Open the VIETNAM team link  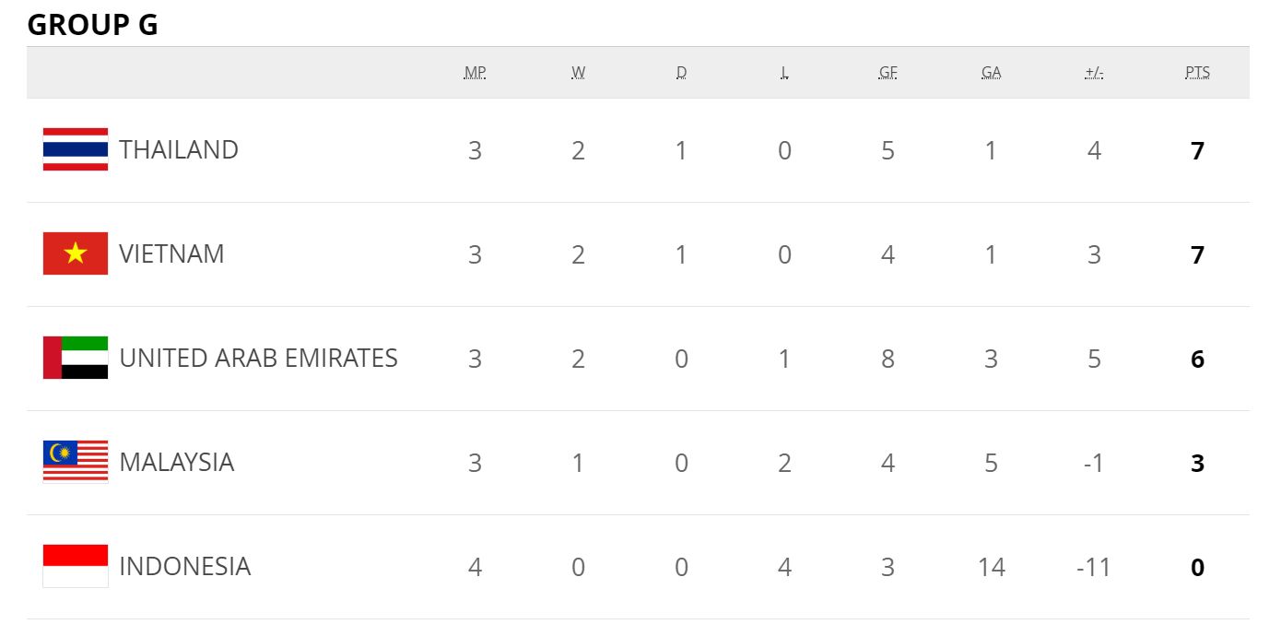(171, 254)
